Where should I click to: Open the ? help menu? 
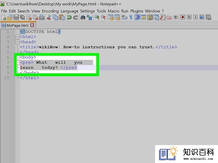click(163, 11)
